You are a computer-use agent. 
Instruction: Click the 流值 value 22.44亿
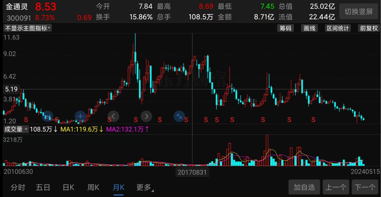pos(322,17)
